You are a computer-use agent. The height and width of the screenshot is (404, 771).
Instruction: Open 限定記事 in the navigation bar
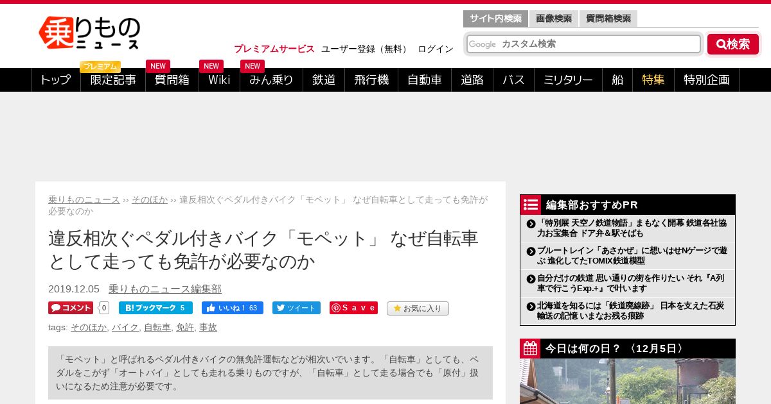click(113, 80)
